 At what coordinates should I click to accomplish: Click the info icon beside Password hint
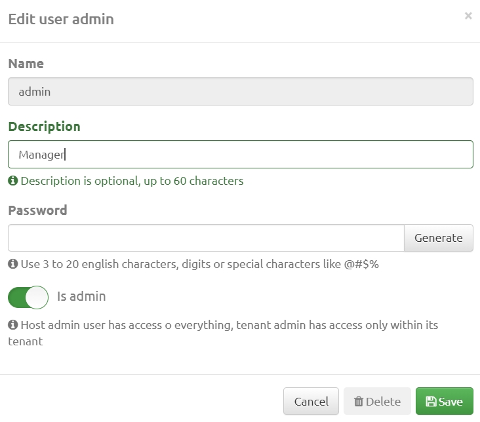tap(12, 265)
